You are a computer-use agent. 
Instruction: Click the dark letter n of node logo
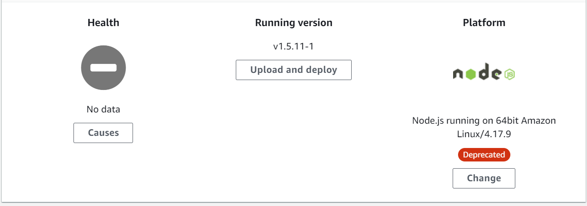point(458,74)
